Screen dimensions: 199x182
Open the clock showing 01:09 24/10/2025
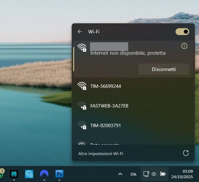(182, 174)
